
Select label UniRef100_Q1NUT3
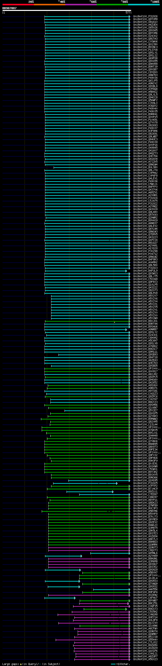click(x=145, y=548)
